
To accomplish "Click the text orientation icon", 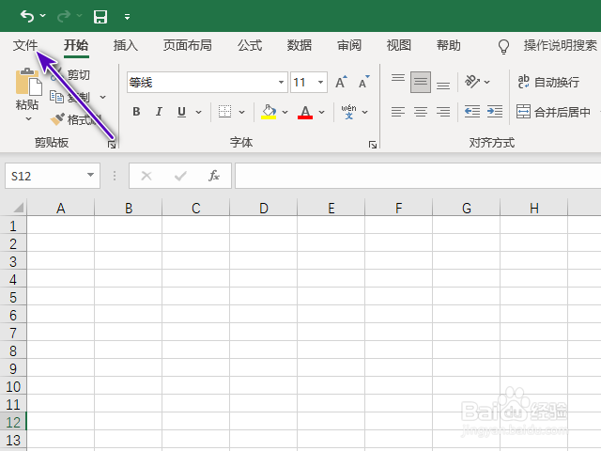I will point(471,82).
